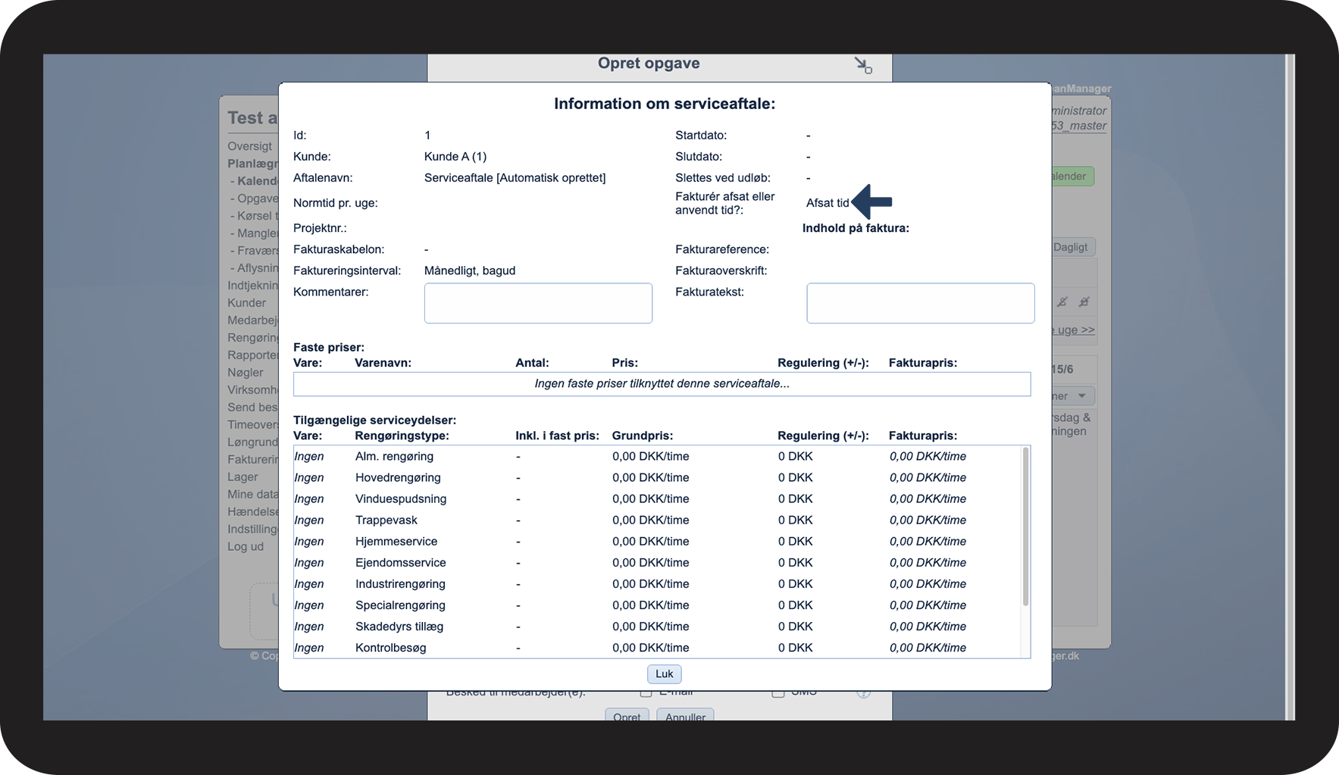Open Nøgler in the sidebar menu

coord(246,373)
